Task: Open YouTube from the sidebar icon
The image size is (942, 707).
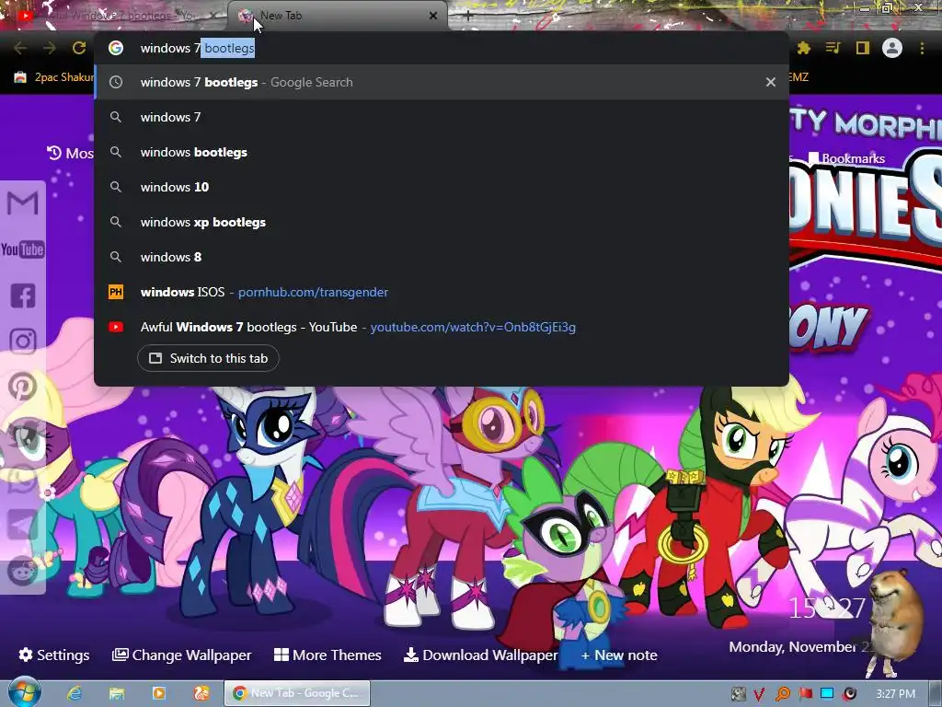Action: 23,249
